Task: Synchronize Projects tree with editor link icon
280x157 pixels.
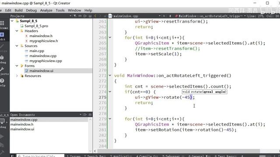Action: point(80,16)
